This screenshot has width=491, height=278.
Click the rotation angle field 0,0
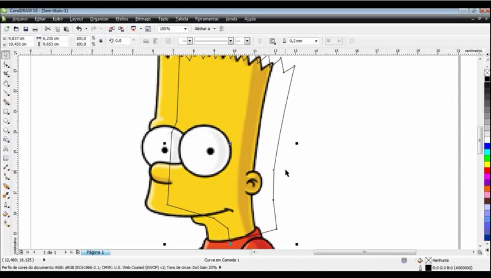click(122, 41)
